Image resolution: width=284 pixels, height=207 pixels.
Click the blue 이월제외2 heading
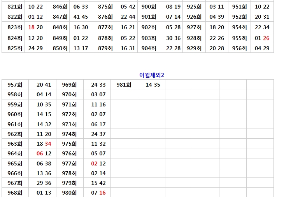[152, 75]
